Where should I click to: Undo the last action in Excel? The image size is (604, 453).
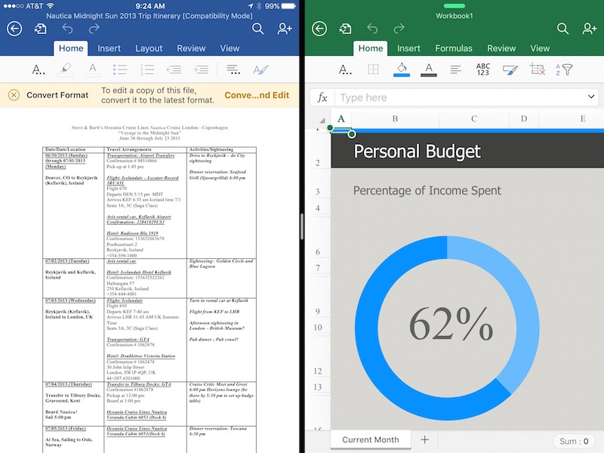click(372, 29)
